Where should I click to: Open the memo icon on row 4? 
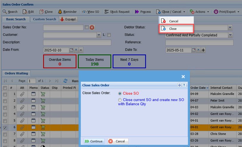[x=33, y=114]
